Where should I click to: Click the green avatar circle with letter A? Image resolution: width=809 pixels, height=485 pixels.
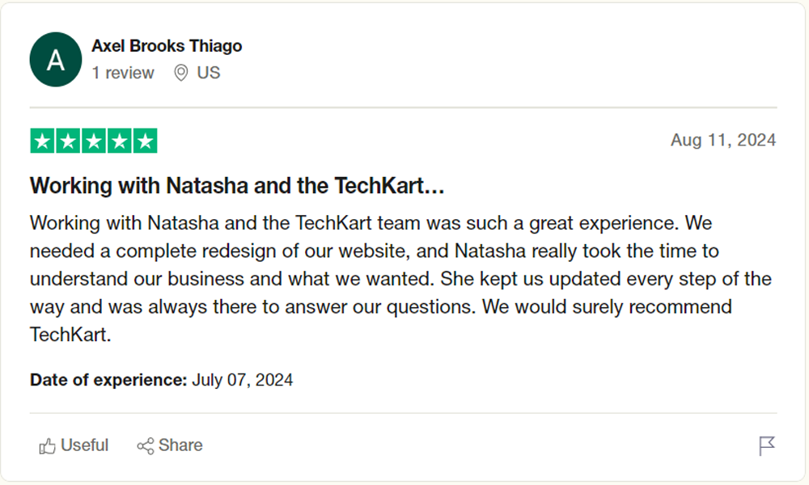click(56, 60)
